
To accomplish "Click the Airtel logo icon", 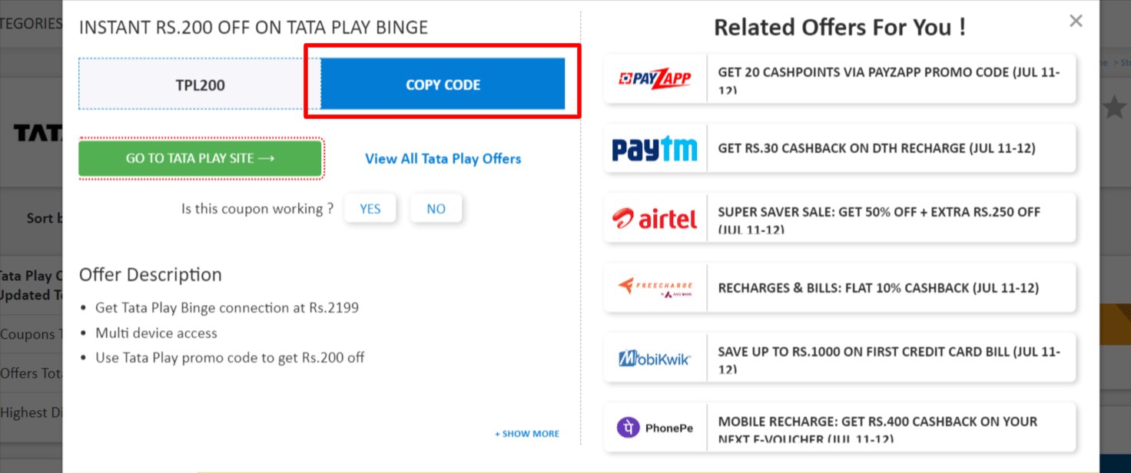I will 655,219.
